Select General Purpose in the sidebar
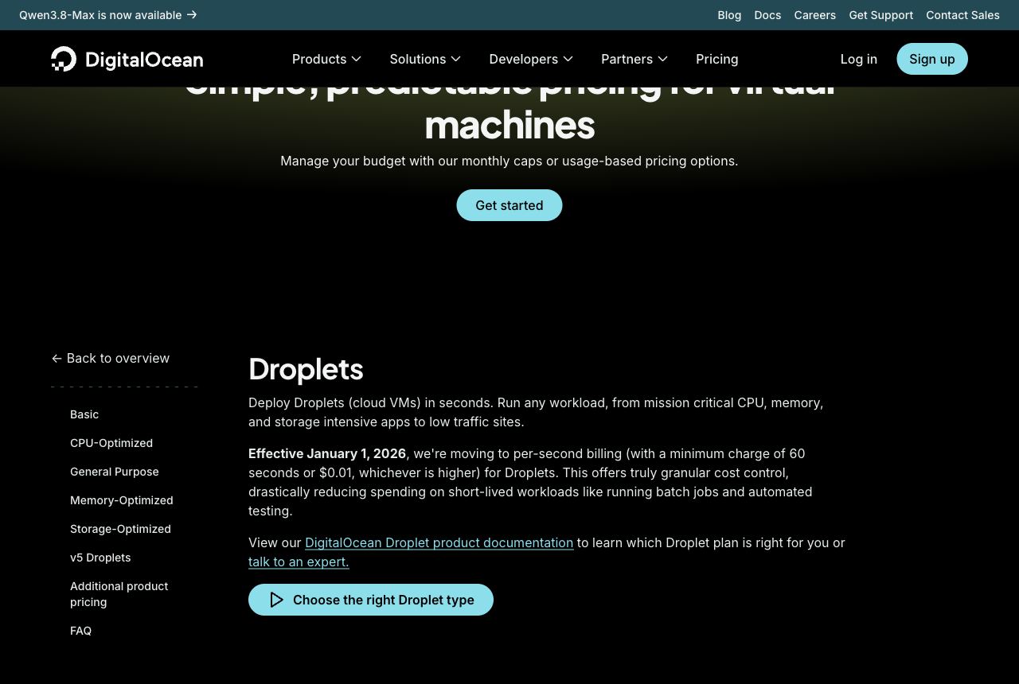Image resolution: width=1019 pixels, height=684 pixels. pos(115,472)
